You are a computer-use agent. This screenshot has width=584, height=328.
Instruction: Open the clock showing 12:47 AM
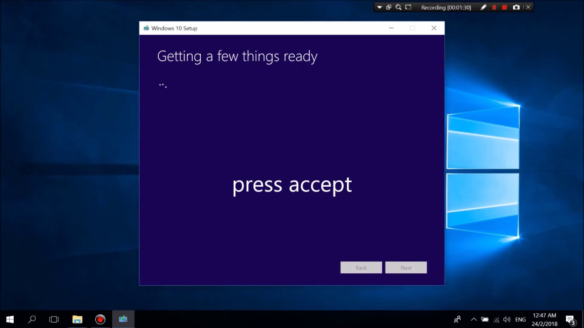544,319
